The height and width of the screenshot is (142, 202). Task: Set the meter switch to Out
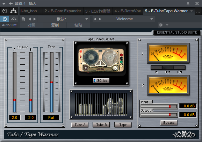(x=167, y=68)
